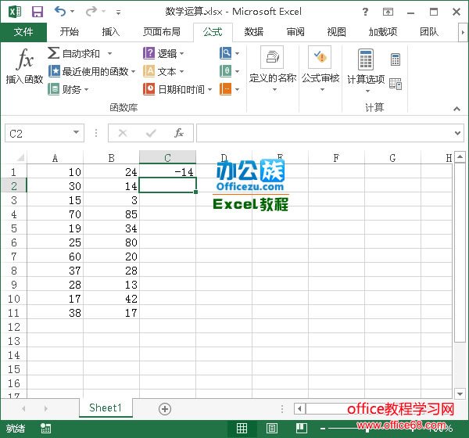The height and width of the screenshot is (438, 469).
Task: Select column C header
Action: click(167, 158)
